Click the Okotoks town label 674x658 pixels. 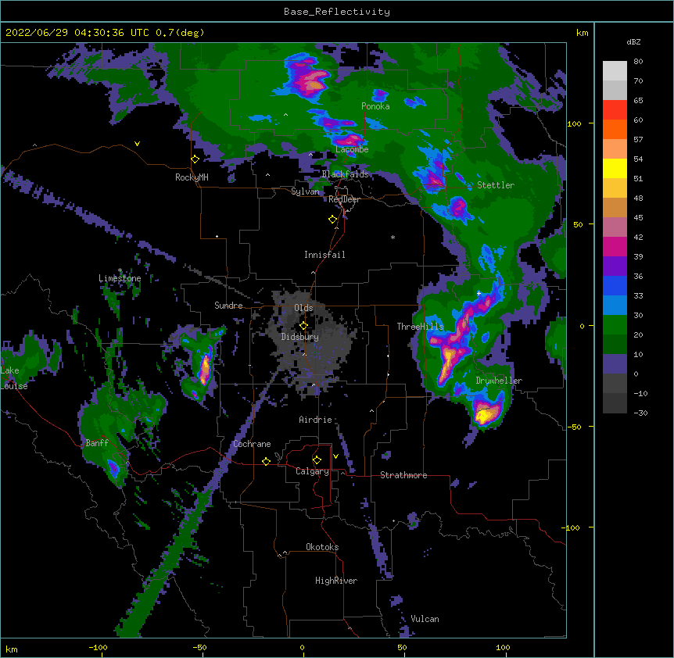pyautogui.click(x=322, y=547)
